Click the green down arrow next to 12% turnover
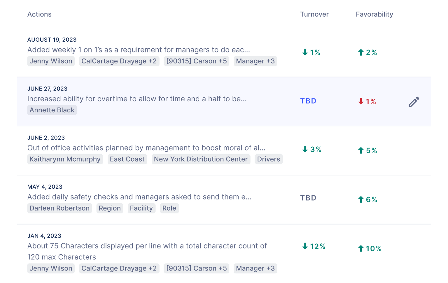Image resolution: width=448 pixels, height=283 pixels. pos(304,246)
